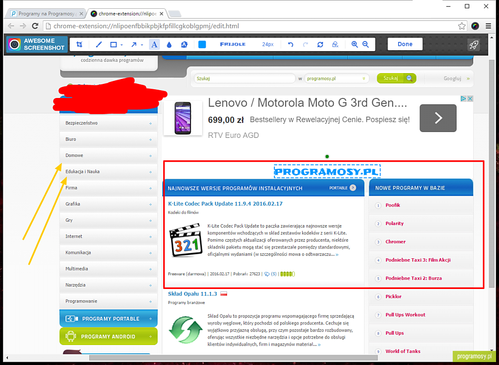Close the chrome-extension edit tab

pos(161,14)
